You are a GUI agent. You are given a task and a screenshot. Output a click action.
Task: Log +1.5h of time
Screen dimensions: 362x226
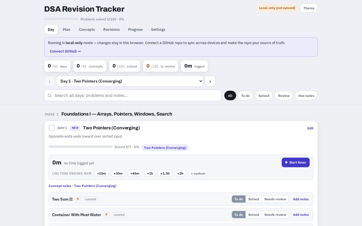[x=165, y=173]
